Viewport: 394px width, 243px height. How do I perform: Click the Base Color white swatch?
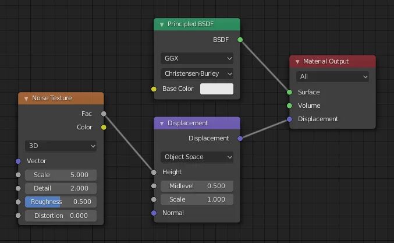[216, 89]
